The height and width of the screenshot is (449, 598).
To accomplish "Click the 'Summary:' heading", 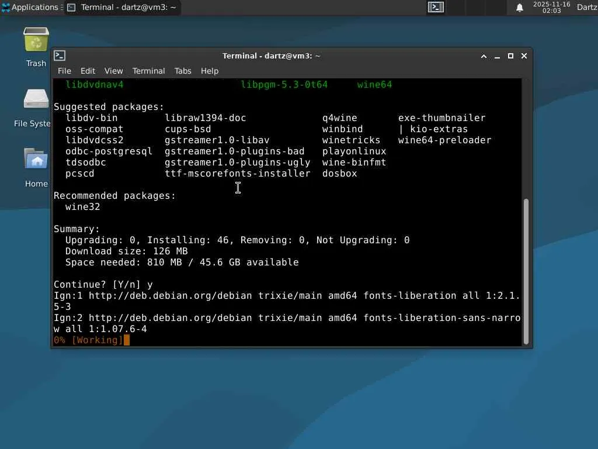I will (x=77, y=229).
